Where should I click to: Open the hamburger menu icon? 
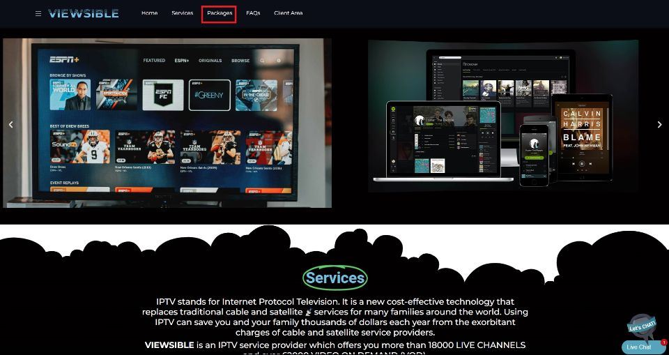tap(38, 14)
